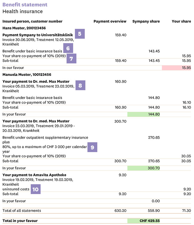Click the uninsured costs line
Viewport: 194px width, 225px height.
[16, 189]
